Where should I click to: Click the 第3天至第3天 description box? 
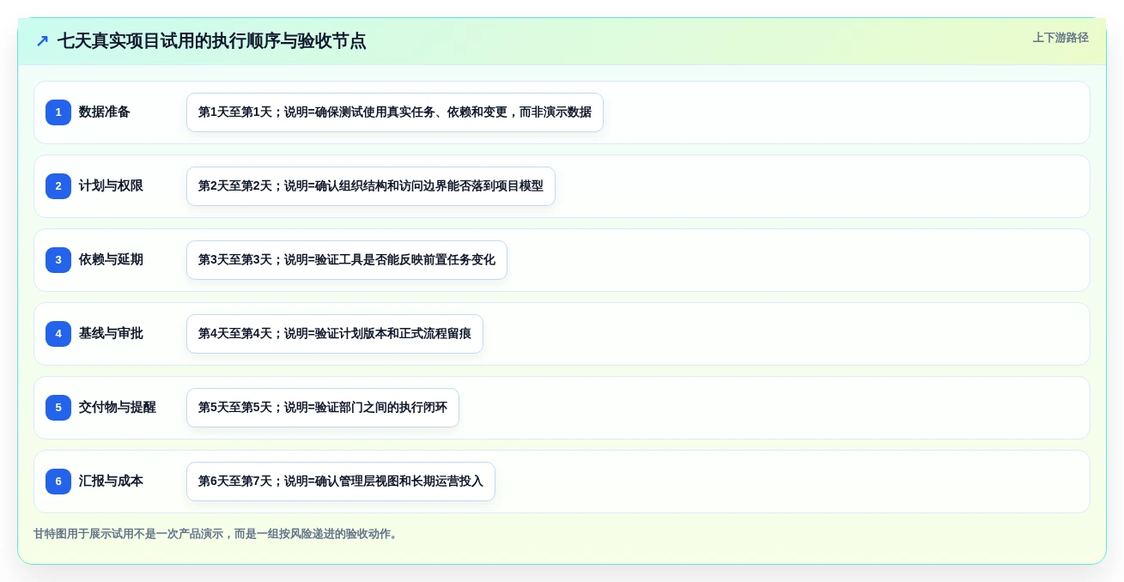(x=347, y=260)
